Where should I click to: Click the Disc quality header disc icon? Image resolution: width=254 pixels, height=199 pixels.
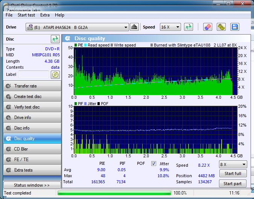point(68,38)
